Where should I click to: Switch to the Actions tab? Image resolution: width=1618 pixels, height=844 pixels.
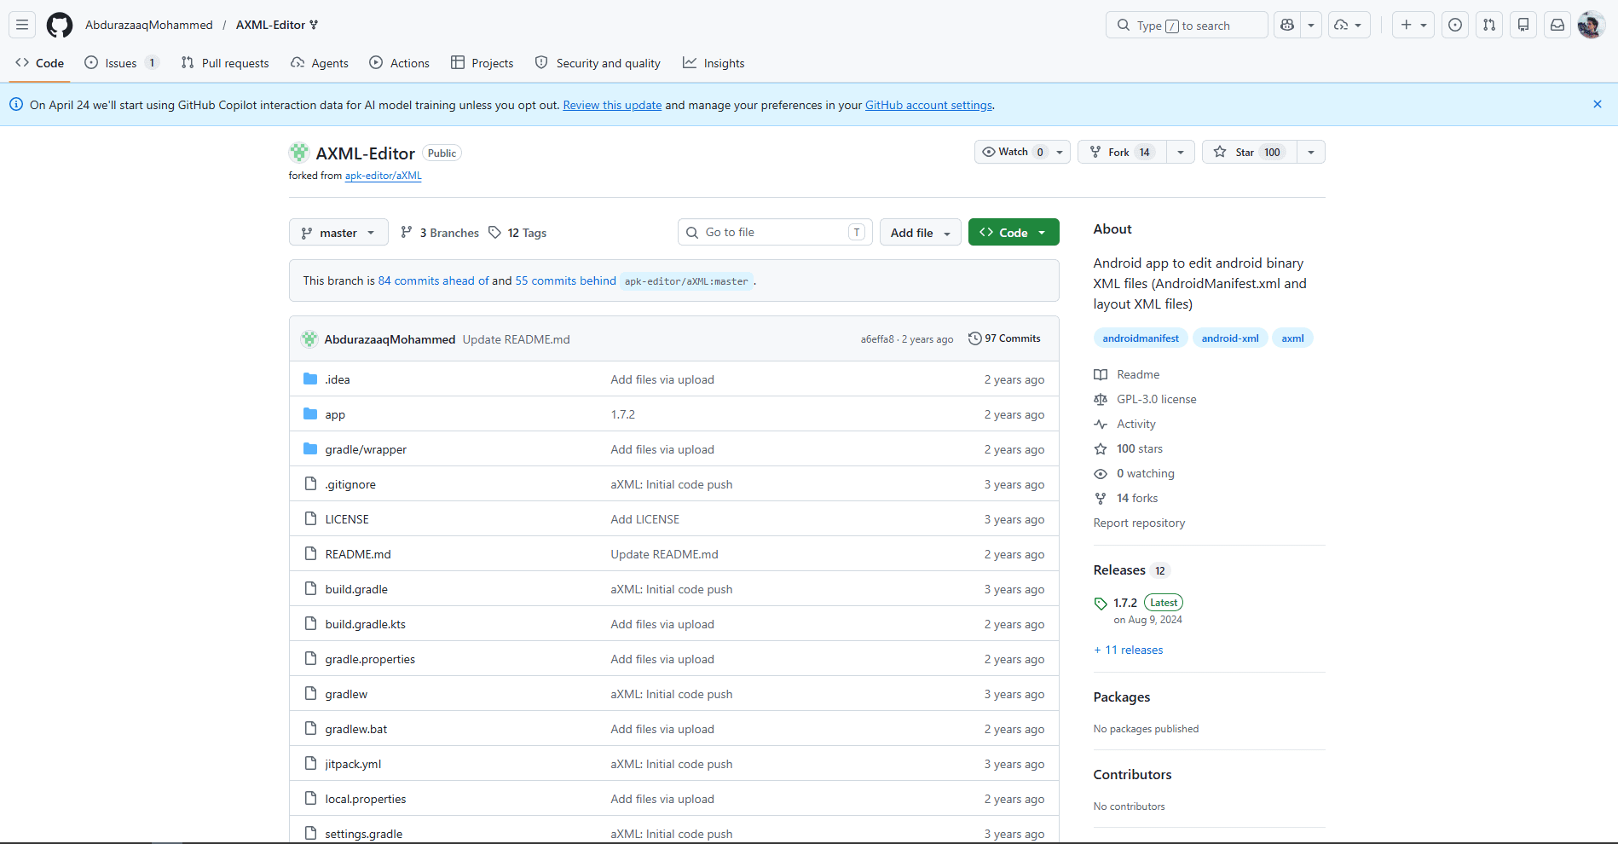(399, 63)
